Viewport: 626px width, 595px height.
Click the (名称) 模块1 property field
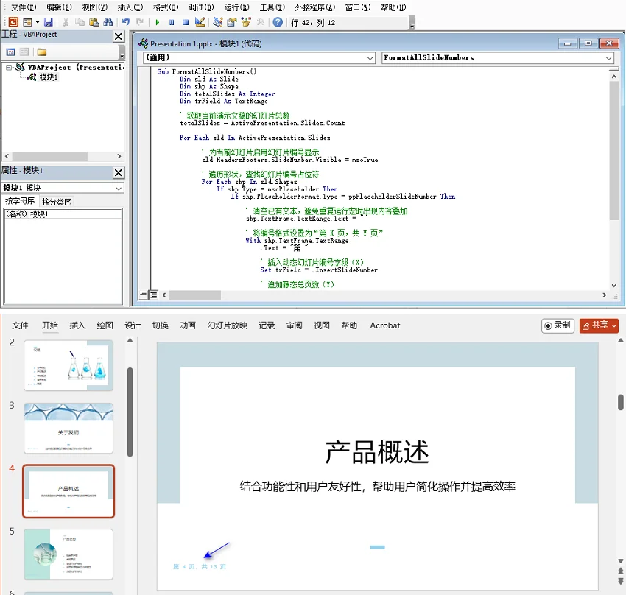[63, 214]
